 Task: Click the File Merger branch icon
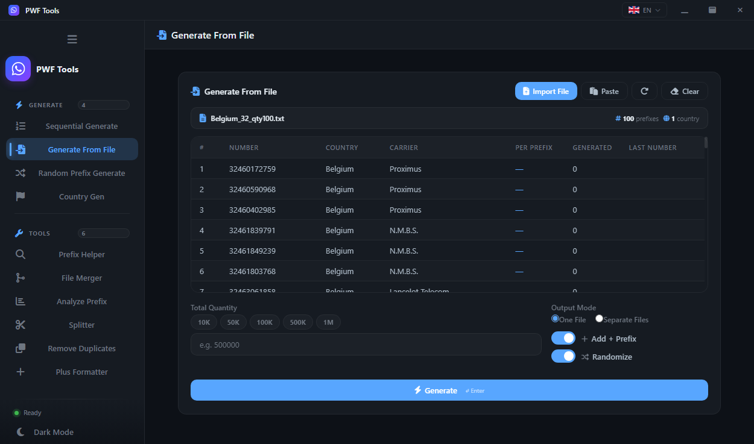pos(21,278)
